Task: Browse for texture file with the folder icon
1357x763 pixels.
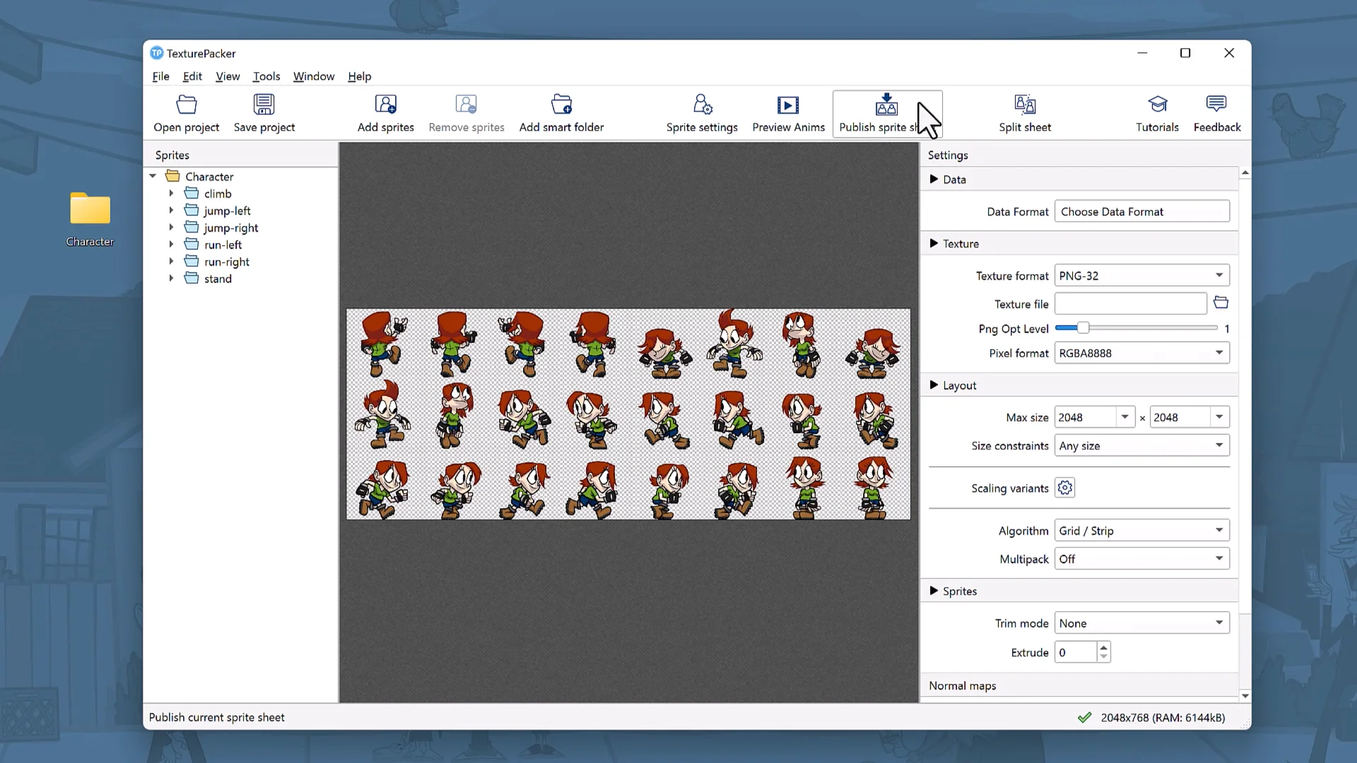Action: [x=1221, y=303]
